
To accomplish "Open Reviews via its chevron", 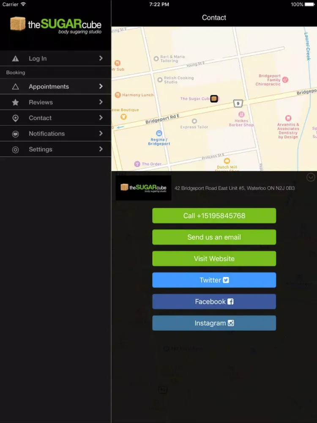I will (101, 102).
